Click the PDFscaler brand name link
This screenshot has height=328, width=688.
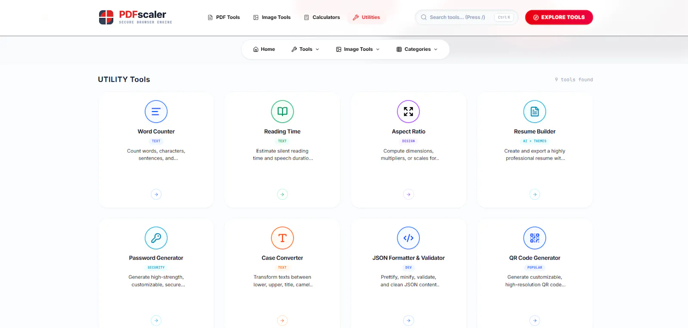142,15
